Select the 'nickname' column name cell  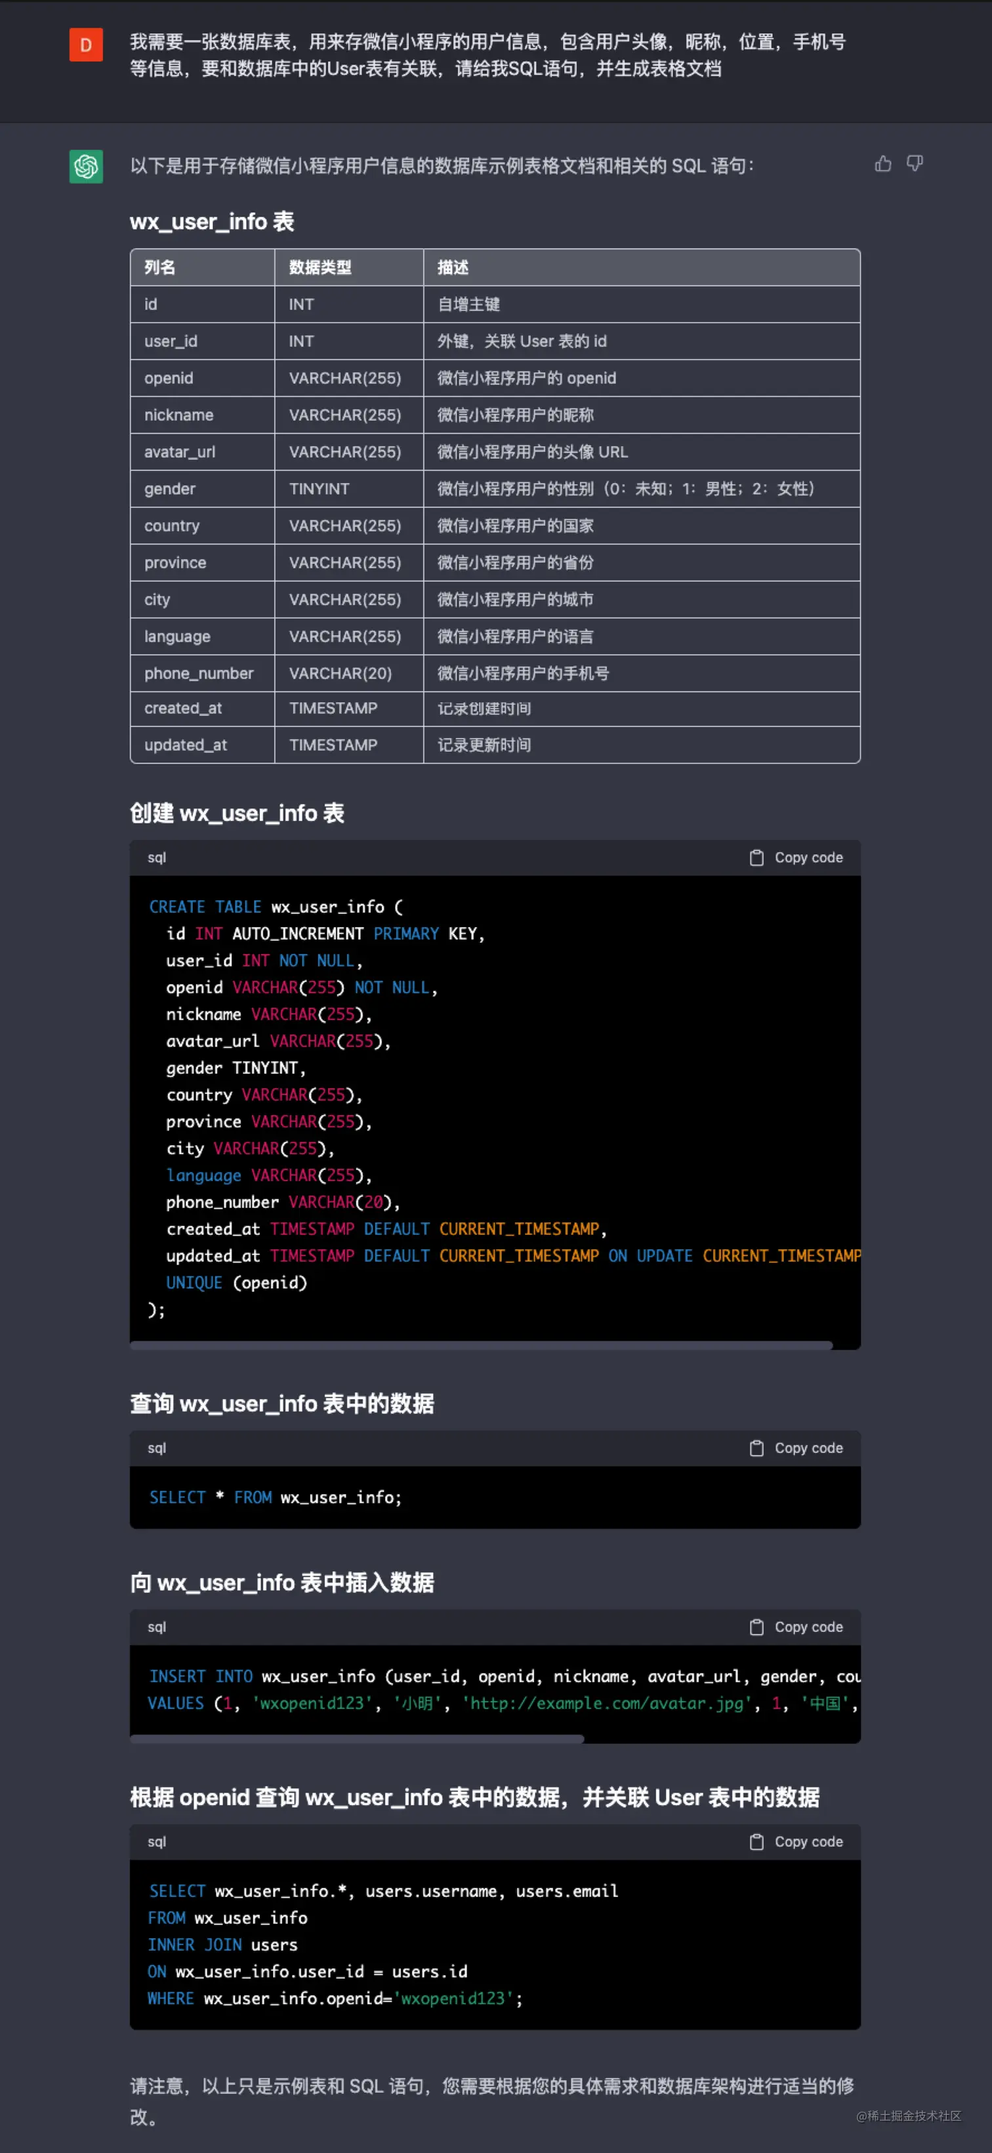pos(202,415)
